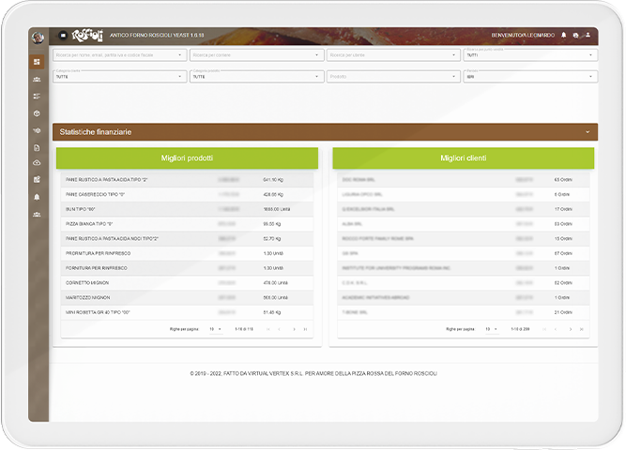The image size is (626, 450).
Task: Open the document icon in sidebar
Action: (38, 147)
